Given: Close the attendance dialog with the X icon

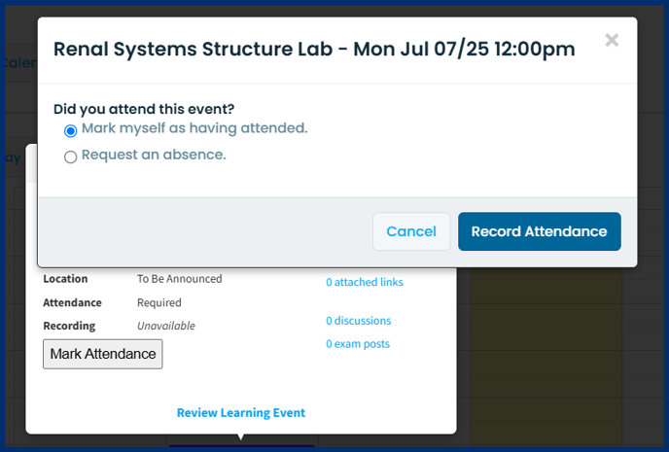Looking at the screenshot, I should (612, 40).
